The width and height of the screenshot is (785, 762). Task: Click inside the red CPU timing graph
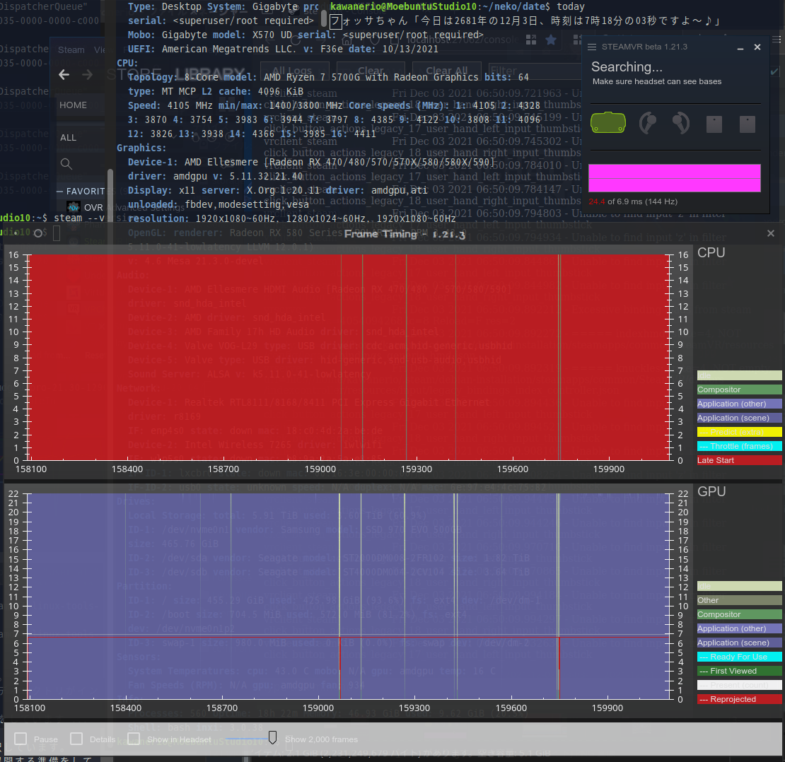[349, 357]
